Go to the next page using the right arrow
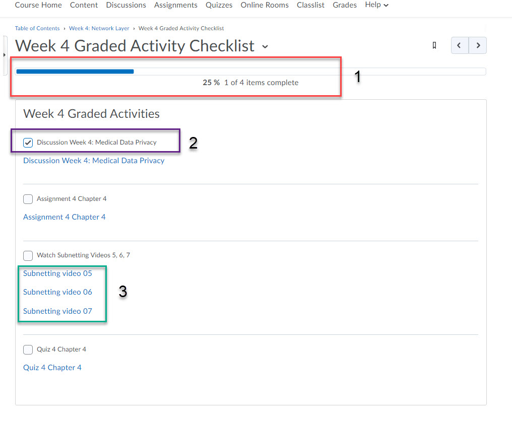This screenshot has width=512, height=422. pyautogui.click(x=477, y=45)
